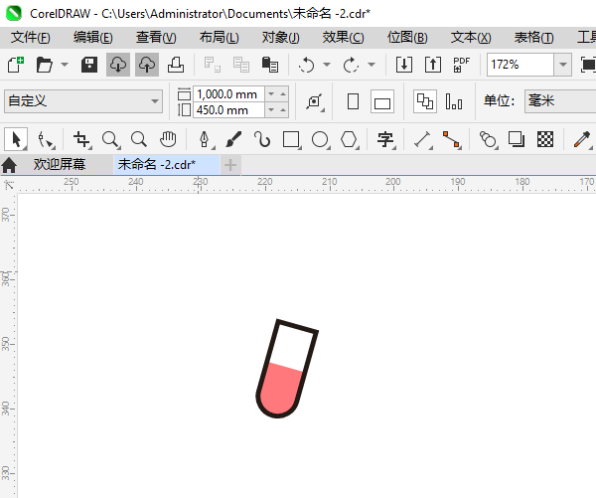Select the Ellipse tool

point(321,139)
